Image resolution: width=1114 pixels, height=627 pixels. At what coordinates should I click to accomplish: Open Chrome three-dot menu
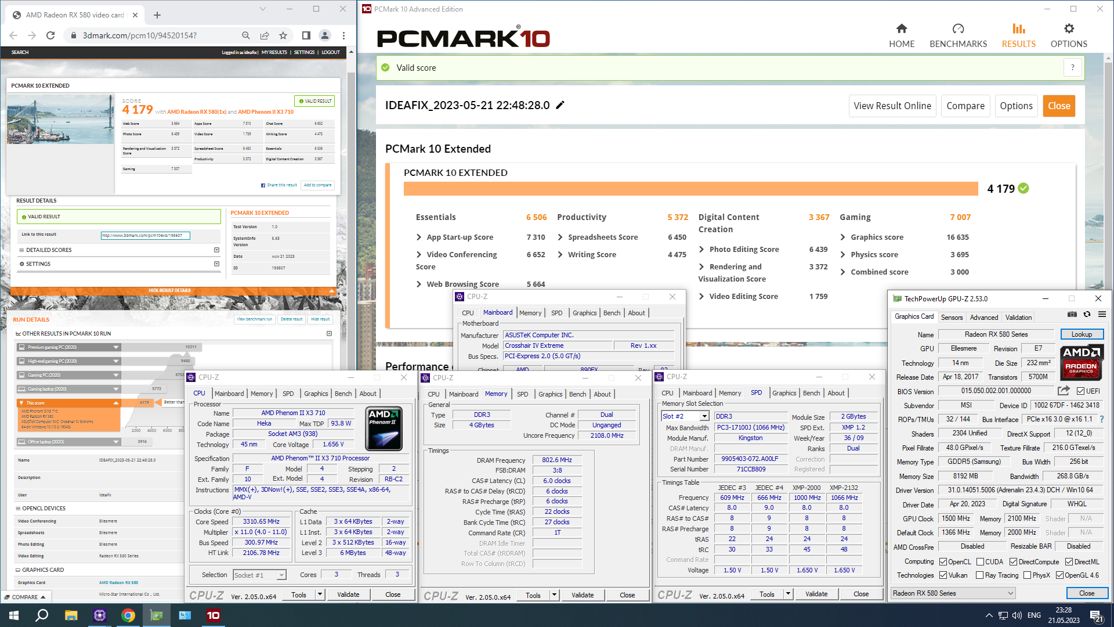click(343, 35)
